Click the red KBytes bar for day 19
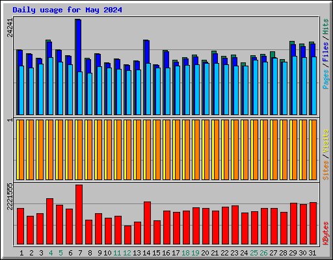This screenshot has height=260, width=333. click(196, 226)
